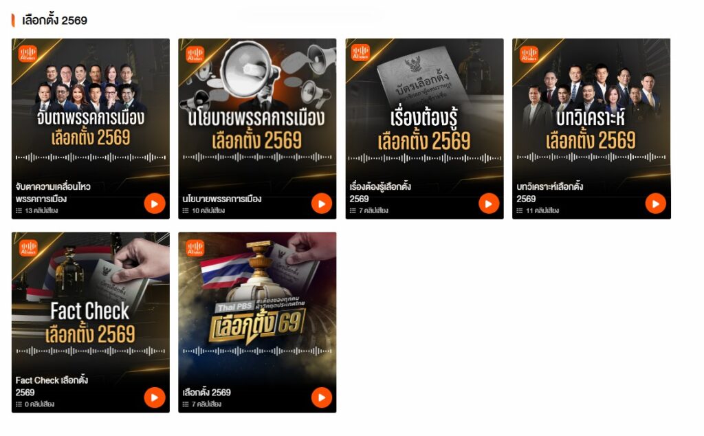Viewport: 704px width, 436px height.
Task: Play the นโยบายพรรคการเมือง playlist
Action: pos(322,204)
